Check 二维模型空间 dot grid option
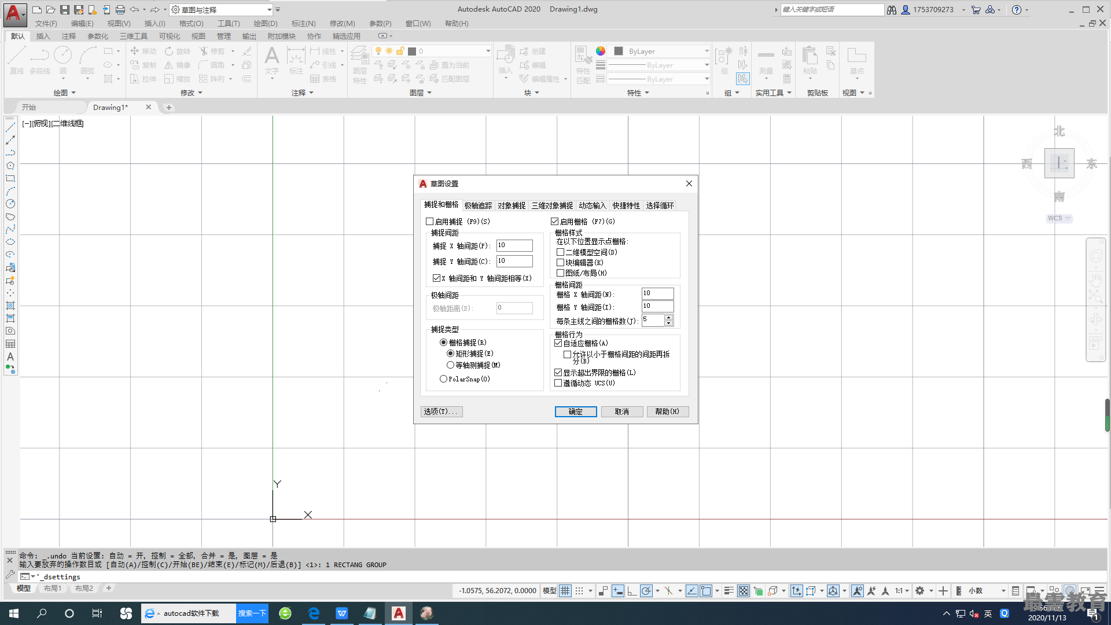Screen dimensions: 1111x625 tap(560, 252)
